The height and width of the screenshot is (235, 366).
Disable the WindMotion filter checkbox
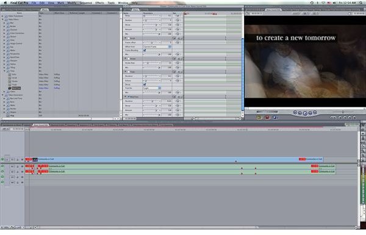pyautogui.click(x=129, y=96)
